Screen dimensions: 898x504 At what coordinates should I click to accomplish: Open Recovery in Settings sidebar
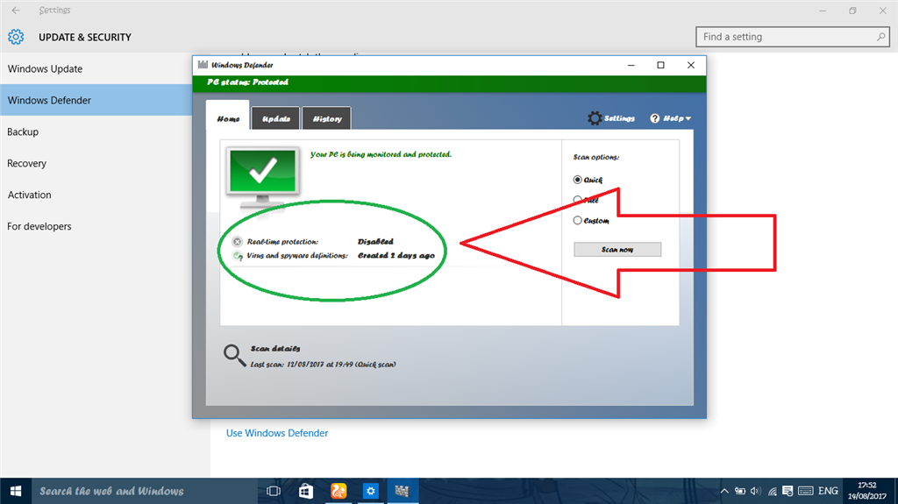pyautogui.click(x=96, y=163)
